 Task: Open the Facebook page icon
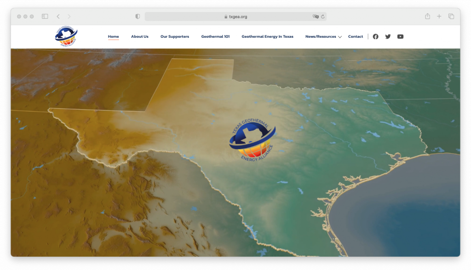coord(375,37)
